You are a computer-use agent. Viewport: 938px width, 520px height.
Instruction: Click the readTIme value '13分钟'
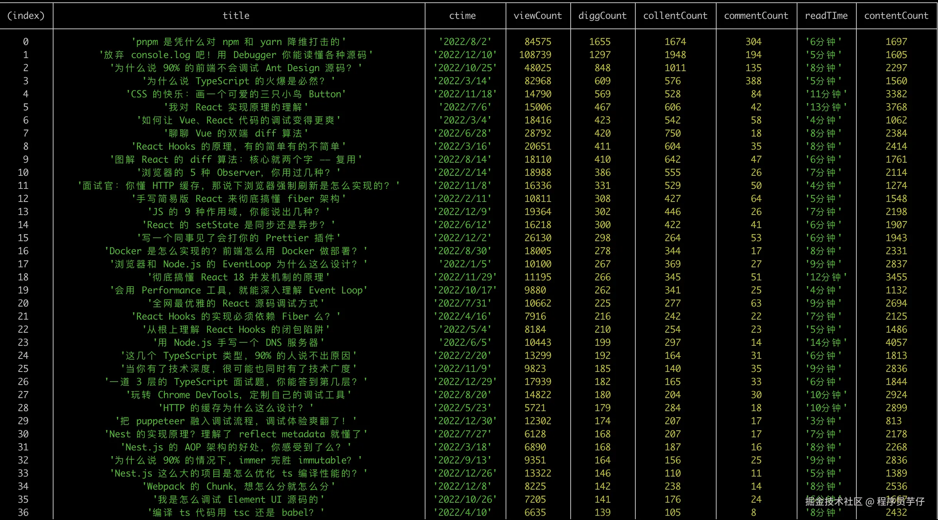(x=826, y=107)
